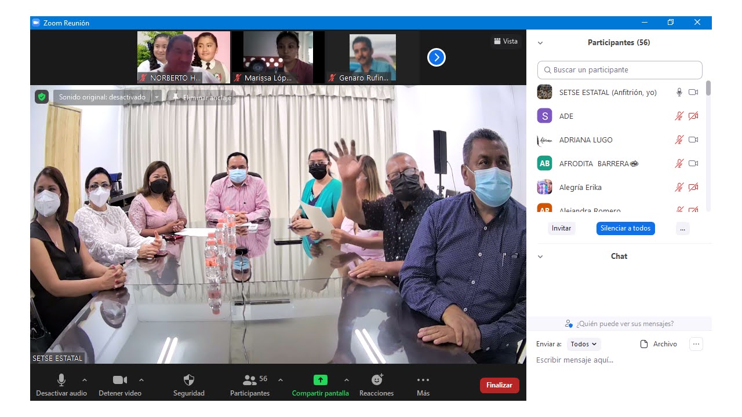742x417 pixels.
Task: Open the Enviar a: Todos dropdown
Action: (x=584, y=344)
